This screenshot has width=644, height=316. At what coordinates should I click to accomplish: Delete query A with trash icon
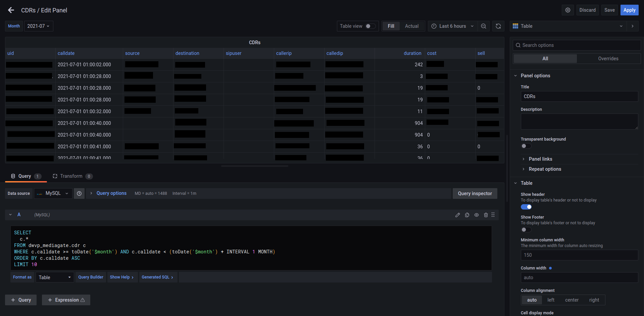tap(486, 215)
